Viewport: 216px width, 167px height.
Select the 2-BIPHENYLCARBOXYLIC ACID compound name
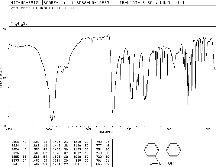tap(42, 8)
